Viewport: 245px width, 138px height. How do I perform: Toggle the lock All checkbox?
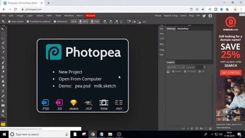click(199, 72)
